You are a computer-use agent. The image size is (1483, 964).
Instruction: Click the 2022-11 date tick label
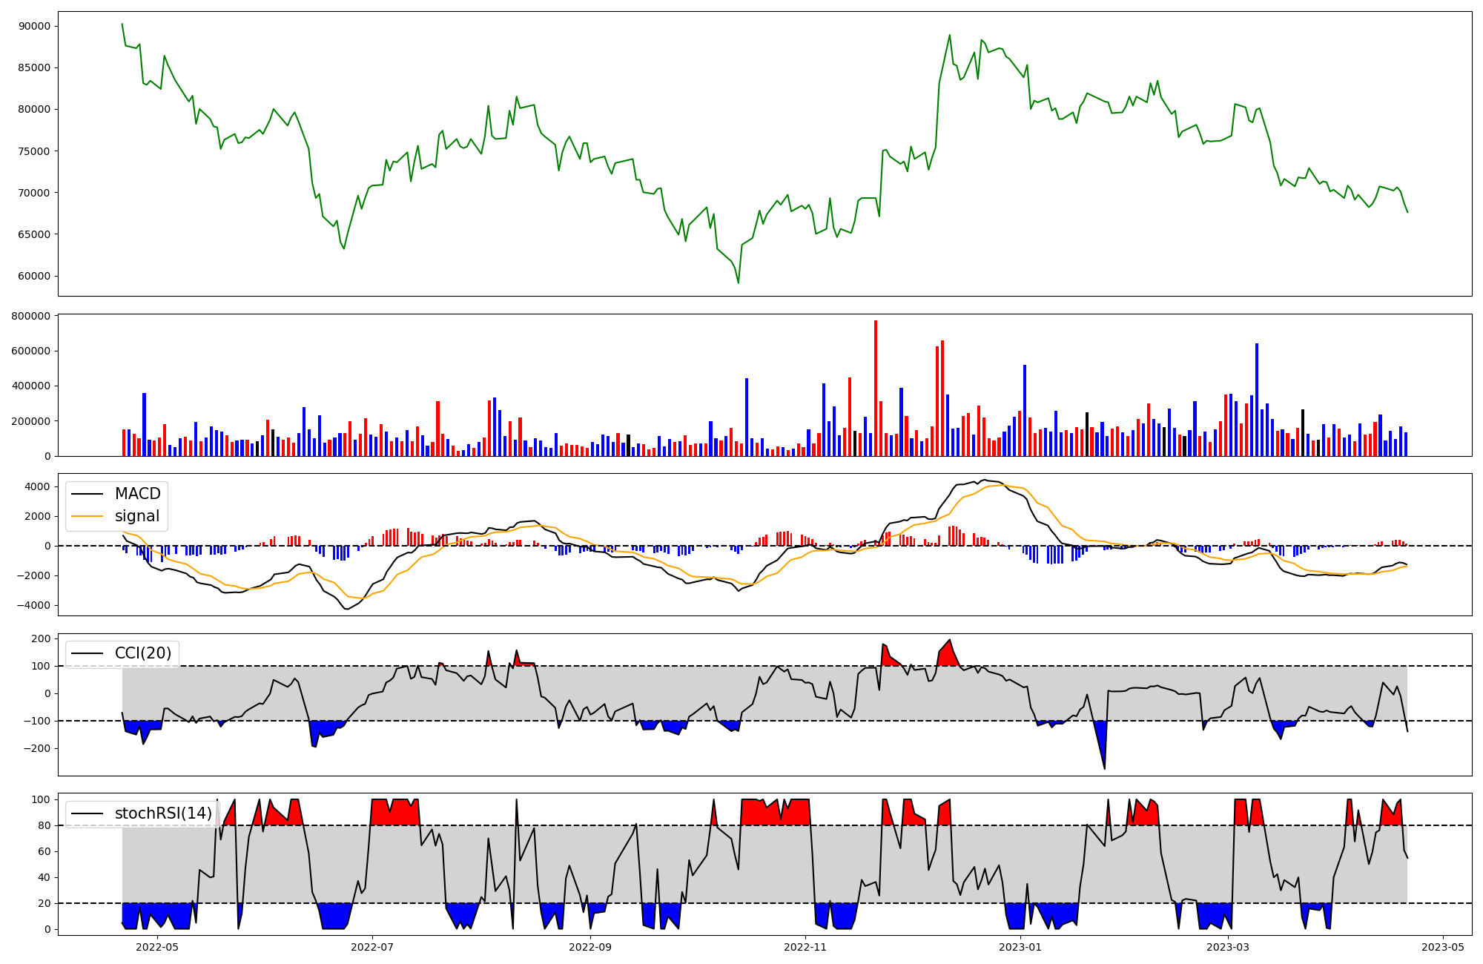point(805,947)
